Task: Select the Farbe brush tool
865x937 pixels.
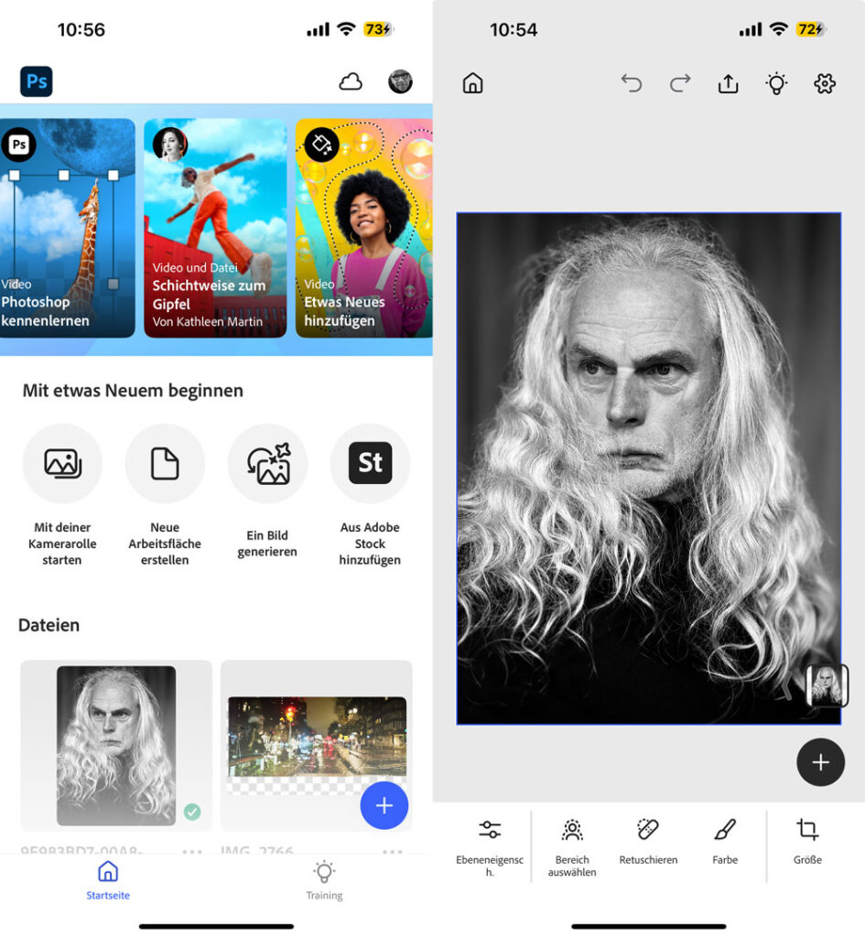Action: [725, 842]
